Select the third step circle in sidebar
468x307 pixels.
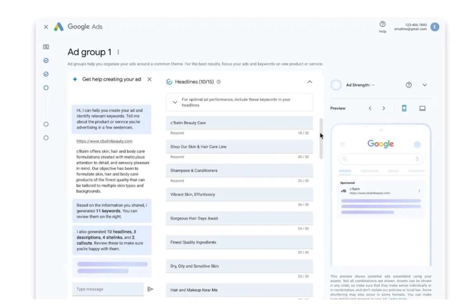[x=46, y=88]
